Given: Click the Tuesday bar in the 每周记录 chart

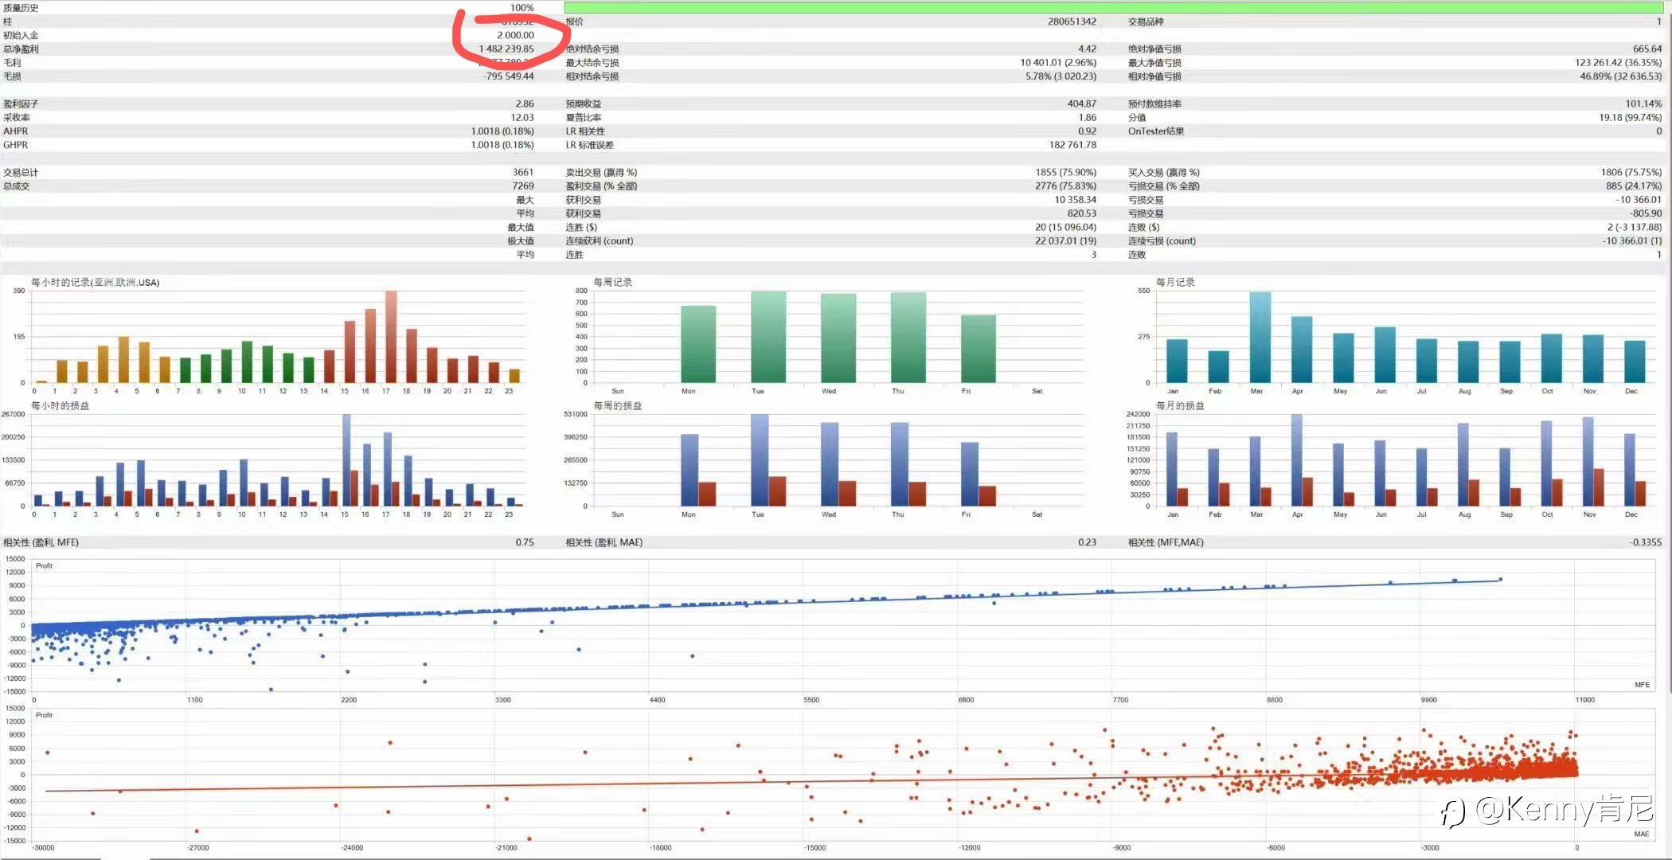Looking at the screenshot, I should pyautogui.click(x=768, y=337).
